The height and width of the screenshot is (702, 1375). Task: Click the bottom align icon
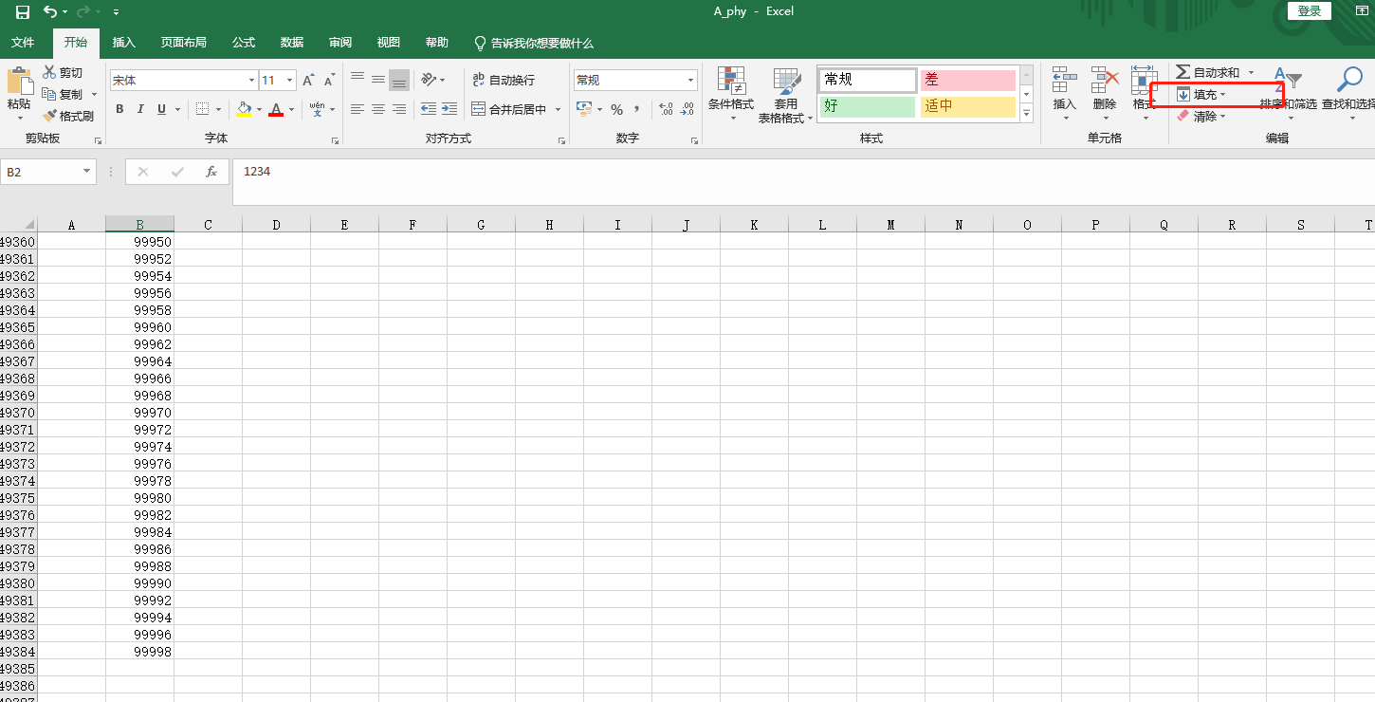[399, 79]
